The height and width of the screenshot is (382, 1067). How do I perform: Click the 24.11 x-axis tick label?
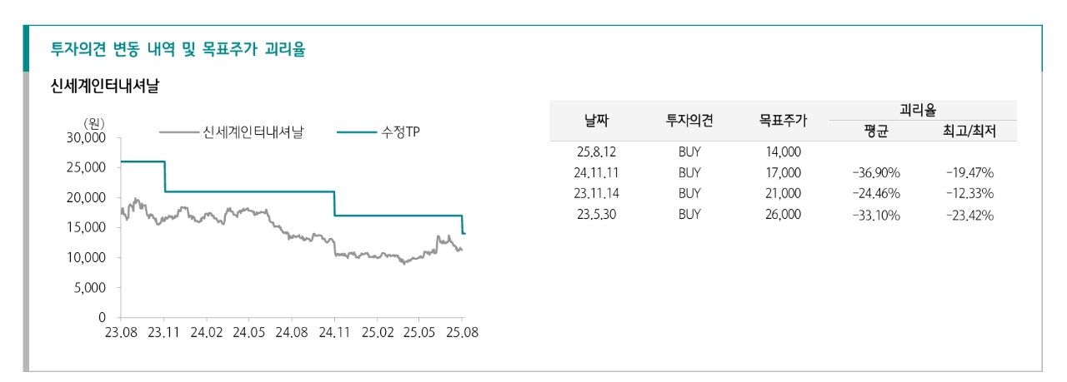[333, 331]
